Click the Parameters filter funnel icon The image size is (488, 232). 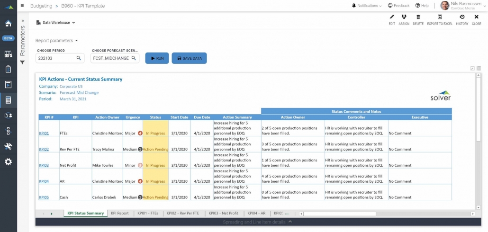[22, 62]
